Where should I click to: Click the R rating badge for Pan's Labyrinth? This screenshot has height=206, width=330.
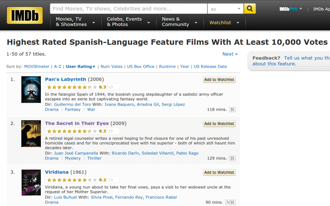(x=232, y=110)
